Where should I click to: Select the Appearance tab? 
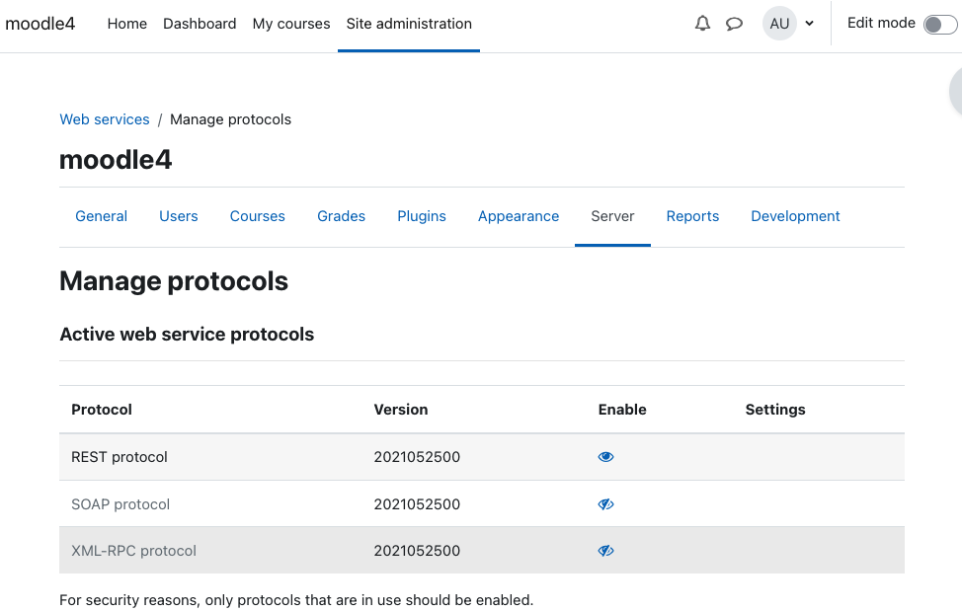coord(519,216)
